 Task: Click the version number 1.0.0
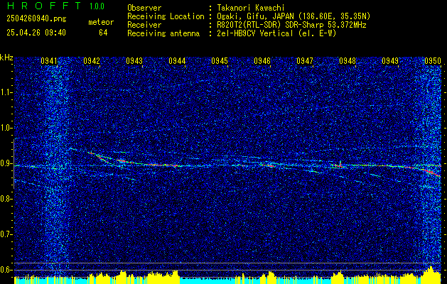tap(97, 6)
